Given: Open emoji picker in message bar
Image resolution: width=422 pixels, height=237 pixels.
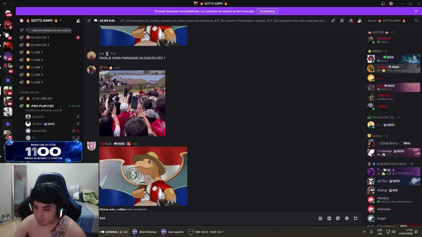Looking at the screenshot, I should tap(347, 218).
